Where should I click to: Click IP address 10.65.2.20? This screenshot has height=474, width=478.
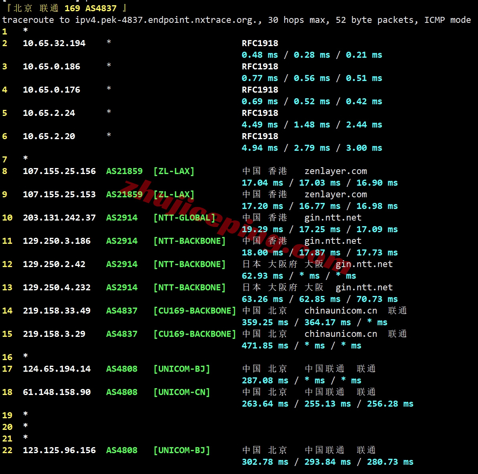[x=49, y=136]
